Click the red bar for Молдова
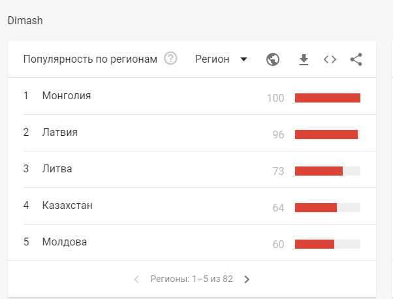Image resolution: width=393 pixels, height=299 pixels. coord(315,244)
